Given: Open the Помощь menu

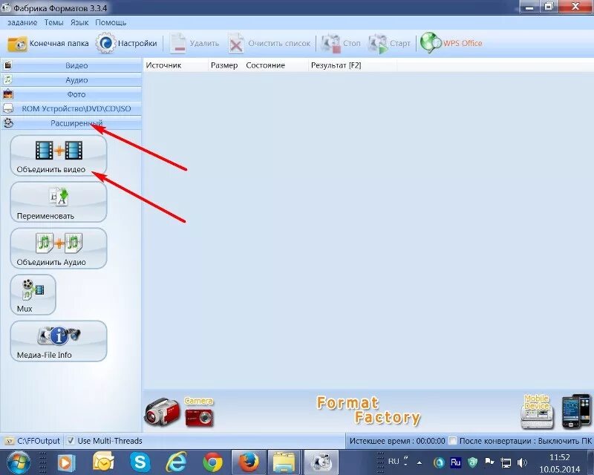Looking at the screenshot, I should 111,22.
